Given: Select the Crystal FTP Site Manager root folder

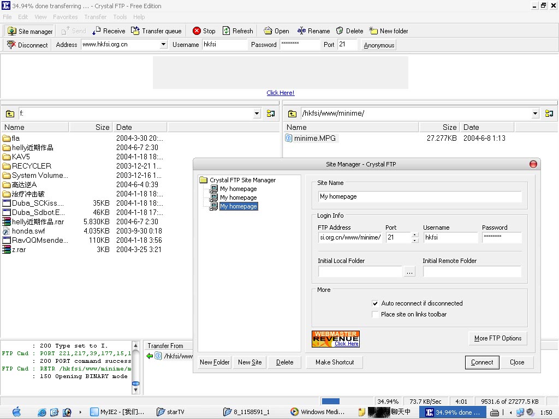Looking at the screenshot, I should click(x=238, y=180).
